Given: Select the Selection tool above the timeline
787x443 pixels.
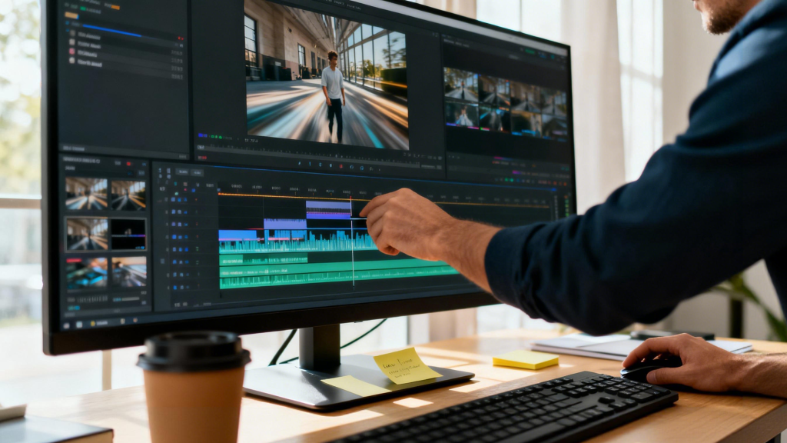Looking at the screenshot, I should pos(300,165).
